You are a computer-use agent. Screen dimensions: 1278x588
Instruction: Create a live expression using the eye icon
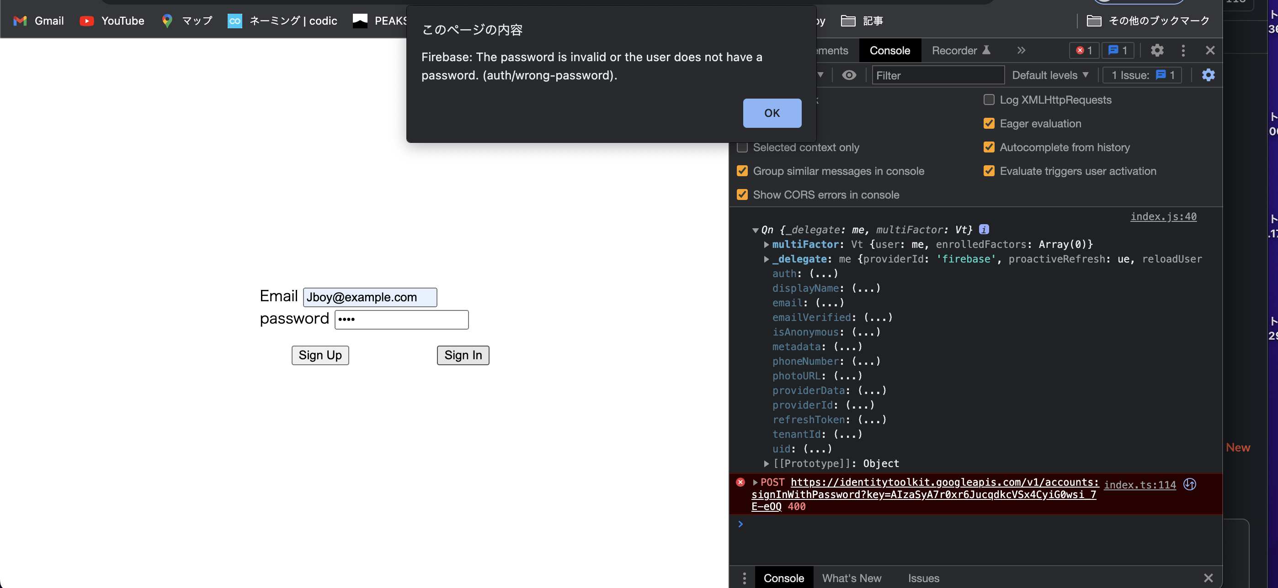[849, 75]
